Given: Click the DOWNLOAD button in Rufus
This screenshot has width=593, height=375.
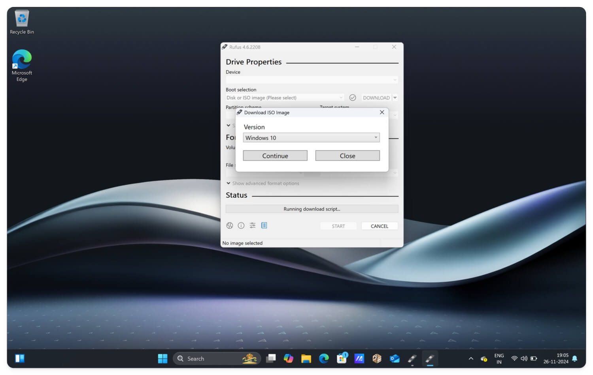Looking at the screenshot, I should [376, 97].
